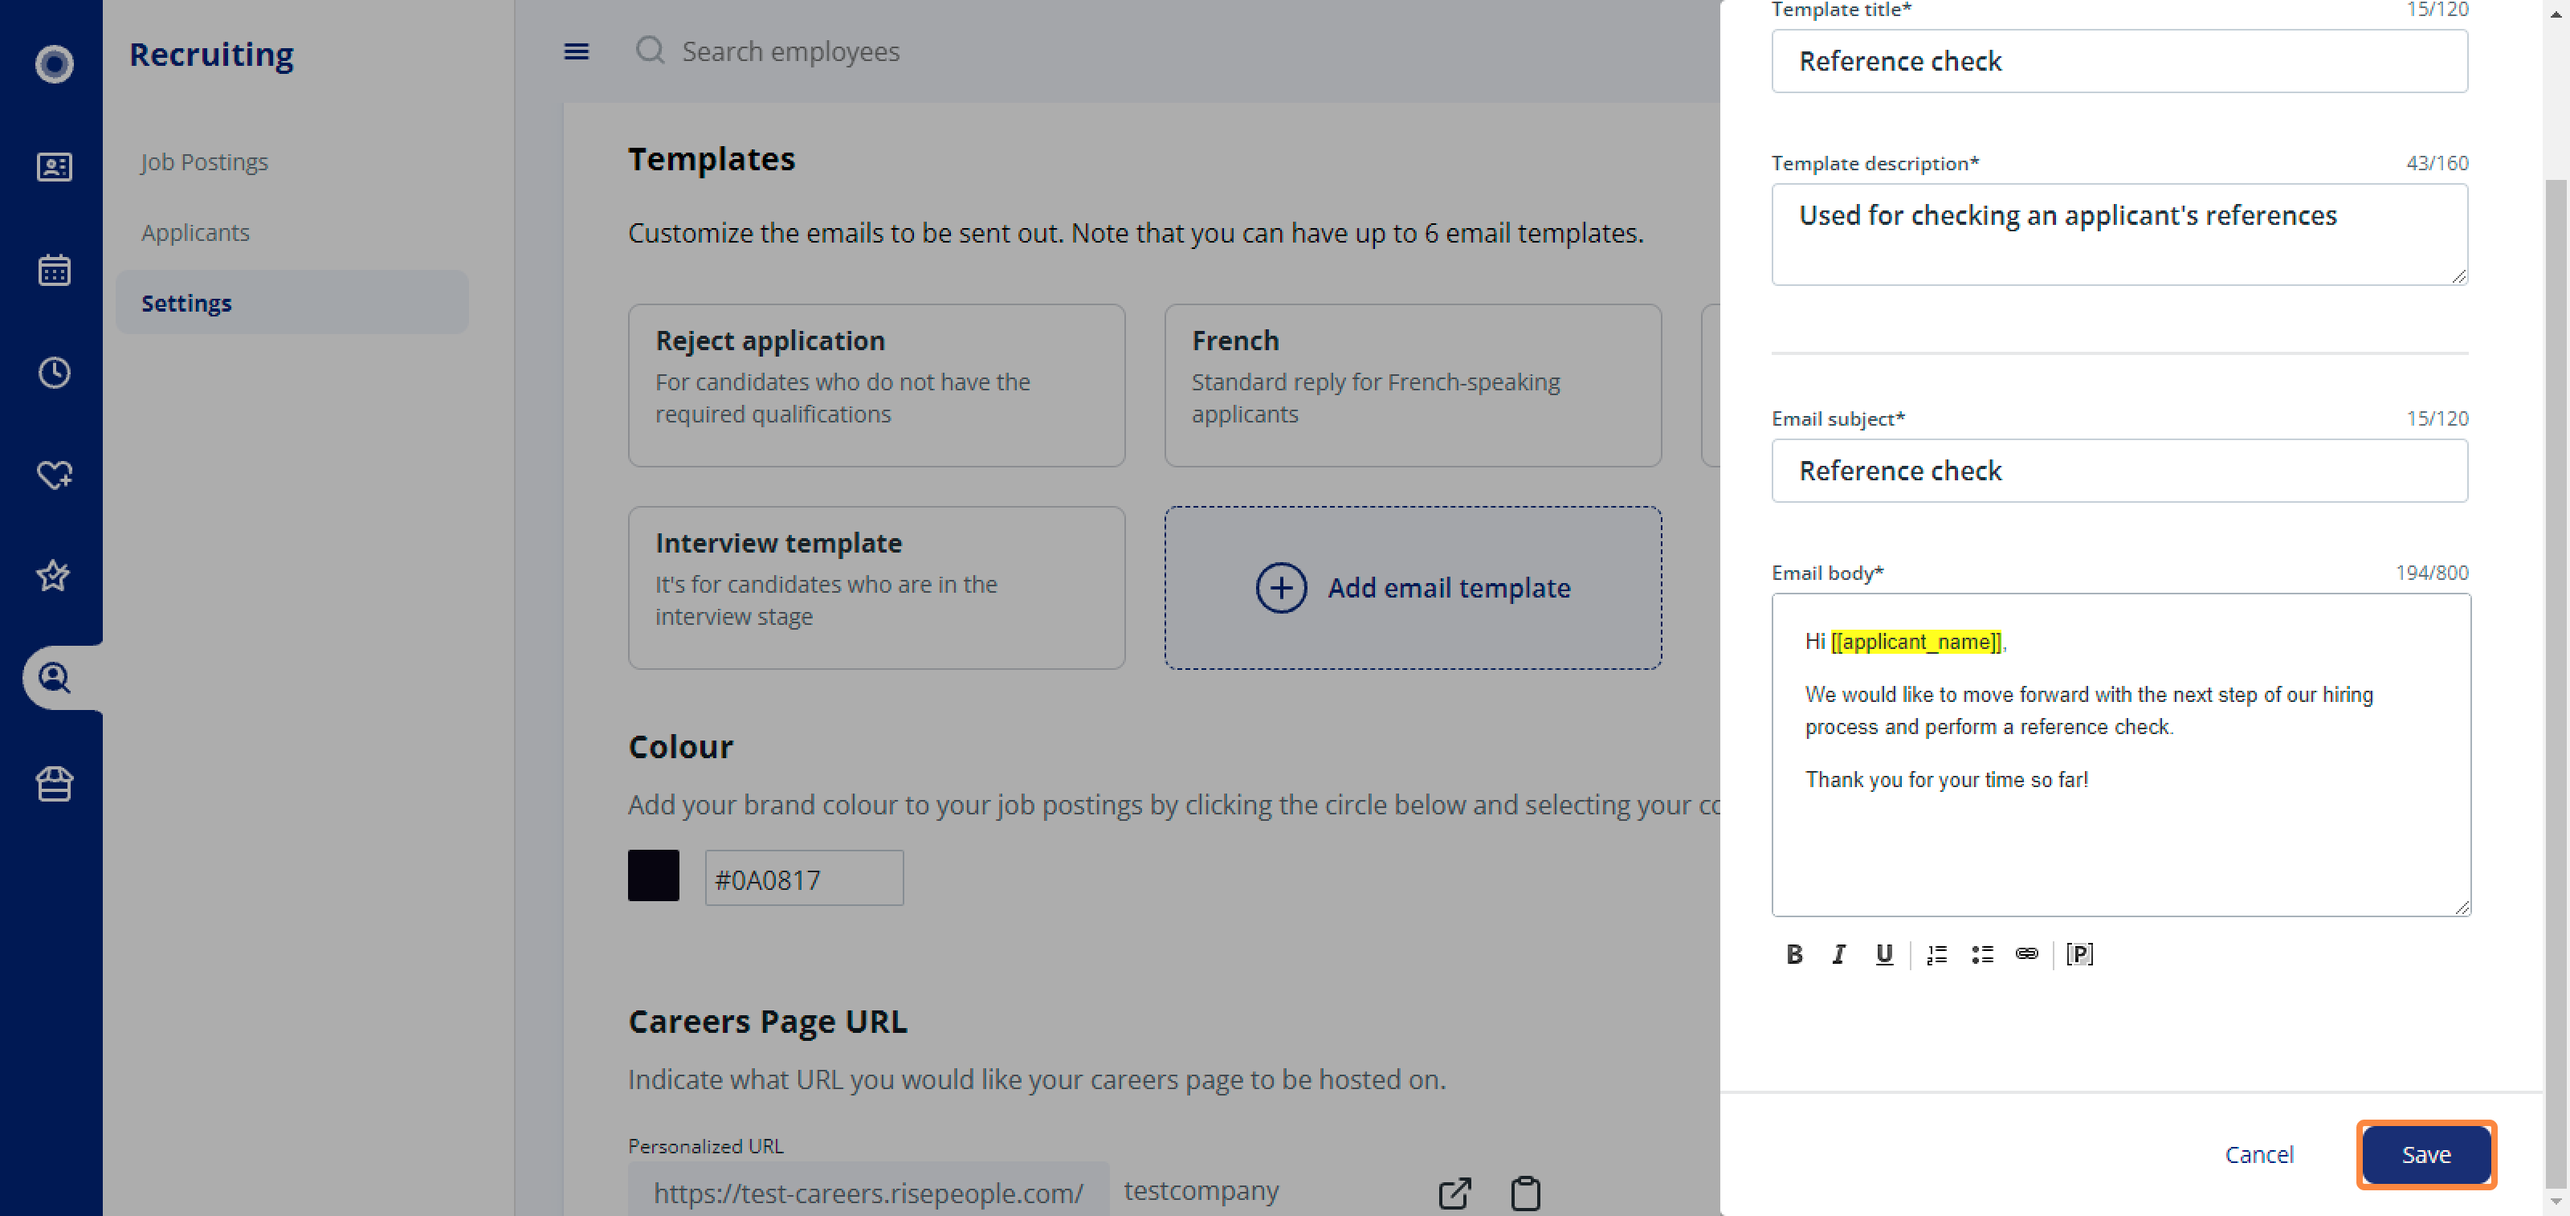
Task: Click the Recruiting heading
Action: click(x=211, y=54)
